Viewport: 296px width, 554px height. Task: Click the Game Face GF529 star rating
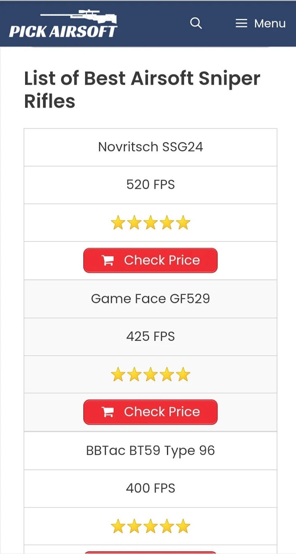pyautogui.click(x=150, y=374)
